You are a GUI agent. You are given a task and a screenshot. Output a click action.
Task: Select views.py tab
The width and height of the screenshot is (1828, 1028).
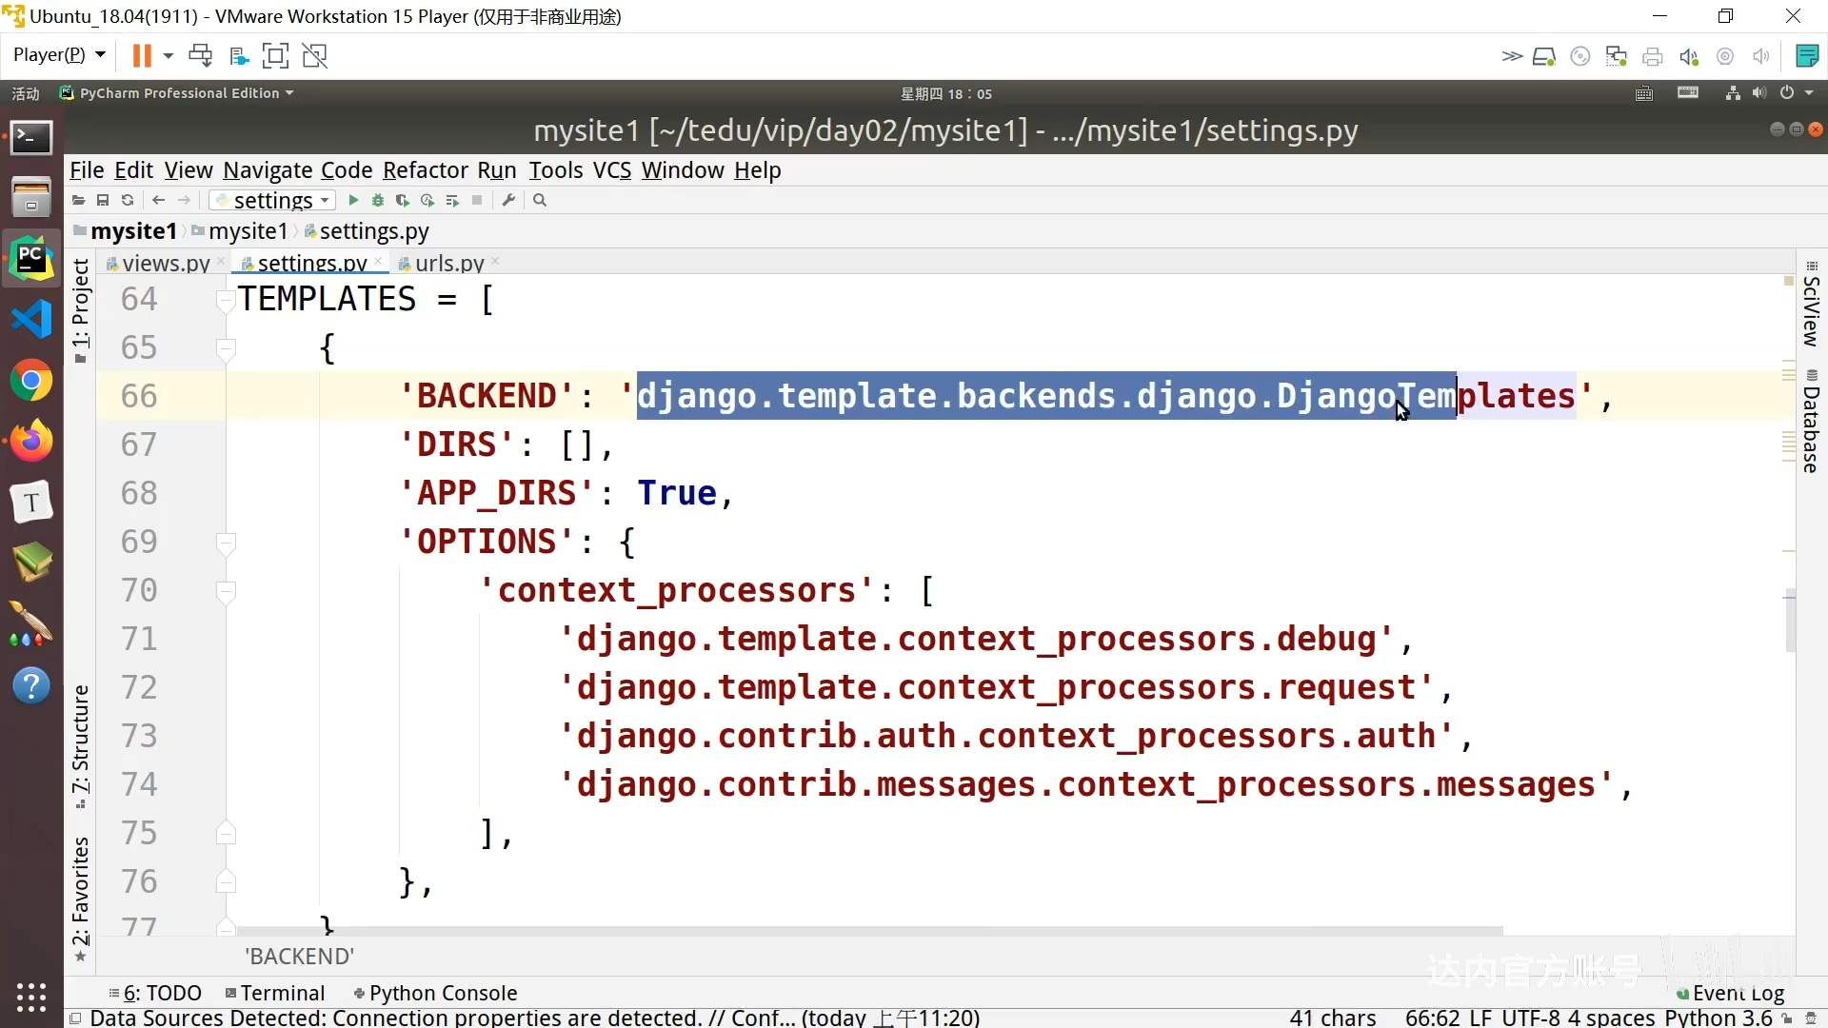pyautogui.click(x=165, y=263)
